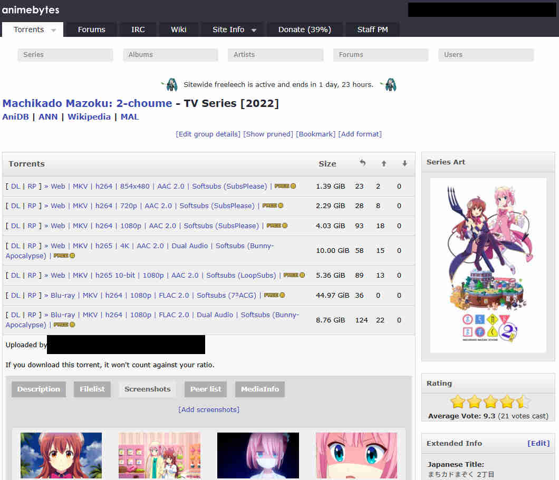Click the third rating star
Viewport: 559px width, 480px height.
490,401
